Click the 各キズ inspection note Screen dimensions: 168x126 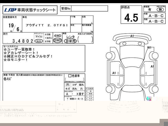click(x=7, y=79)
